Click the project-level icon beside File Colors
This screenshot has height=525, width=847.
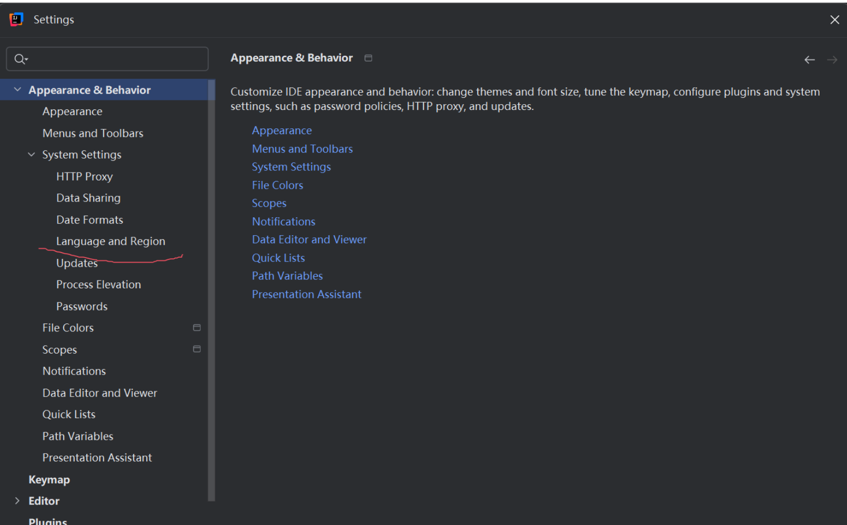tap(197, 328)
